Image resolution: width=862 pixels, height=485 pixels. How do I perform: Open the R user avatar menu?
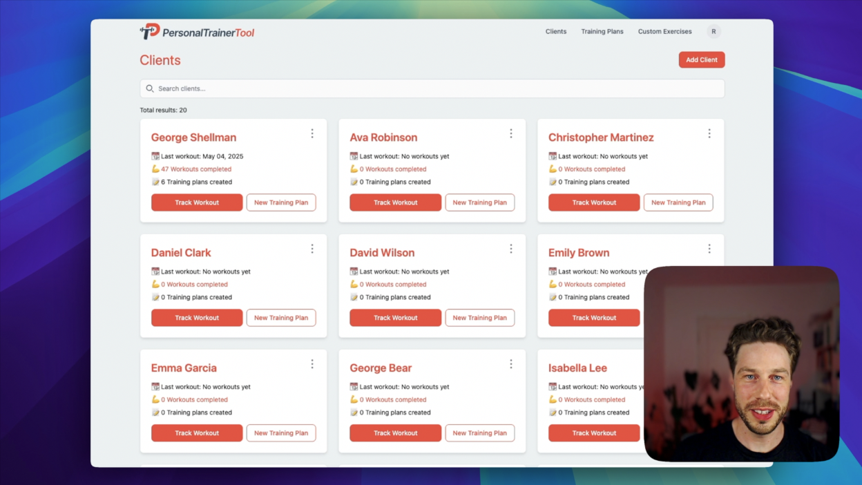coord(713,32)
